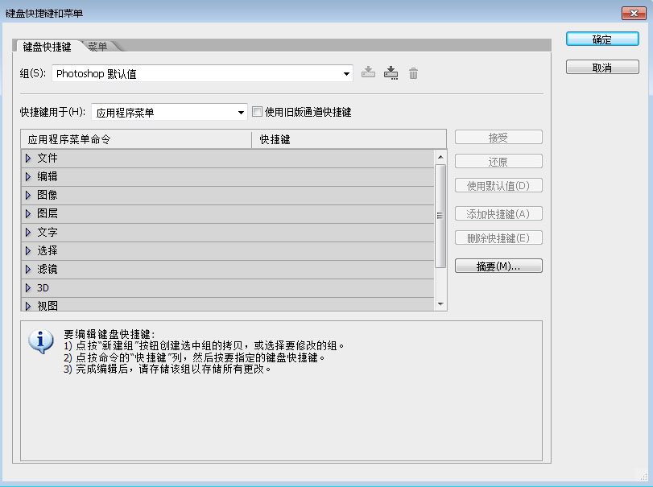Expand the 图层 command list
Viewport: 653px width, 487px height.
29,214
